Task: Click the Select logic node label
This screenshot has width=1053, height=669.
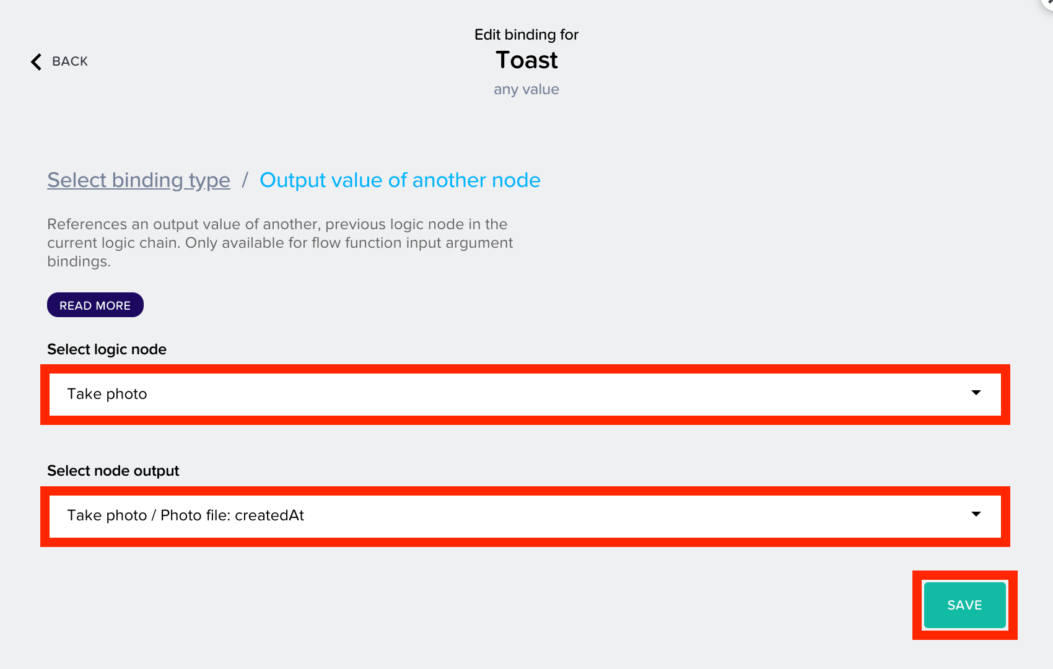Action: point(107,349)
